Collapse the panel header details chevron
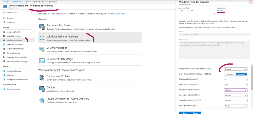This screenshot has width=253, height=114. [x=214, y=14]
